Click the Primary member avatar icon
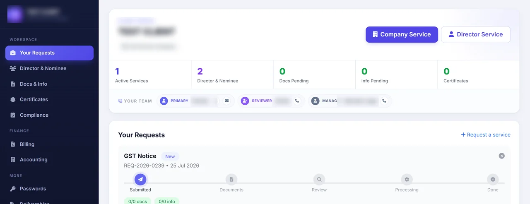 (164, 101)
